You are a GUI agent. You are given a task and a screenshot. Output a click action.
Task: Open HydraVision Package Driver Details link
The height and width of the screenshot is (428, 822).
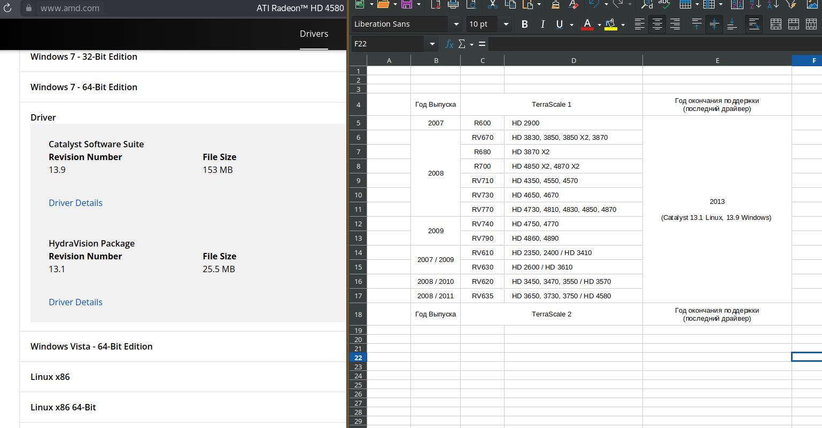75,302
